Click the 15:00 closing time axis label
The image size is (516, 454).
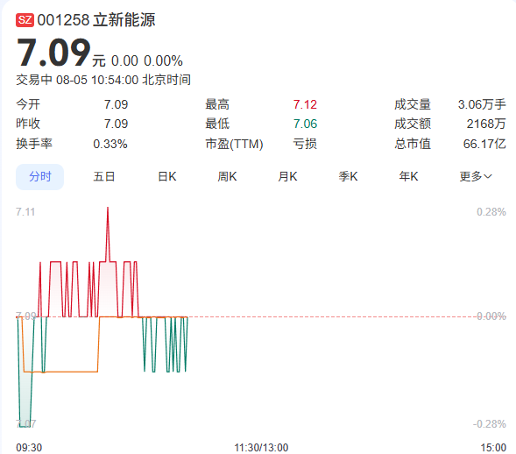click(493, 448)
